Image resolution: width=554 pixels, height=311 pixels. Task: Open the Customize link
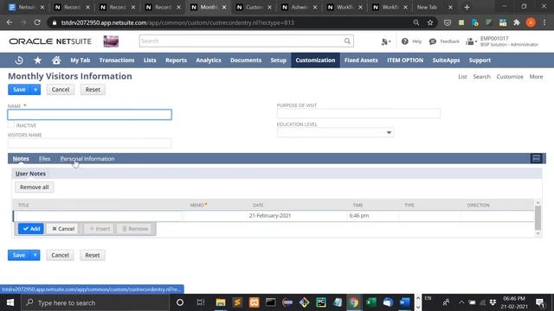[510, 77]
